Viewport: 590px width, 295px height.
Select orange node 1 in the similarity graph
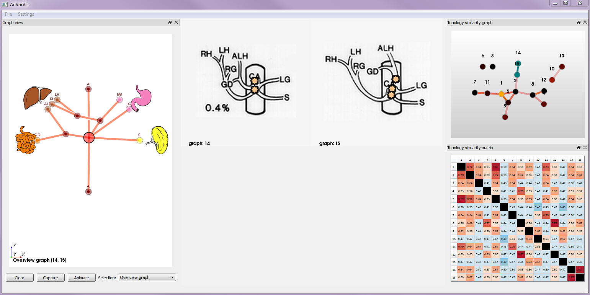[x=501, y=94]
